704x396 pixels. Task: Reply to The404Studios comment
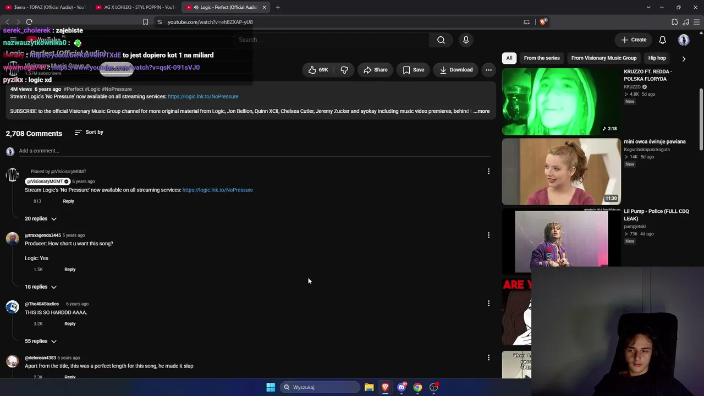coord(70,324)
